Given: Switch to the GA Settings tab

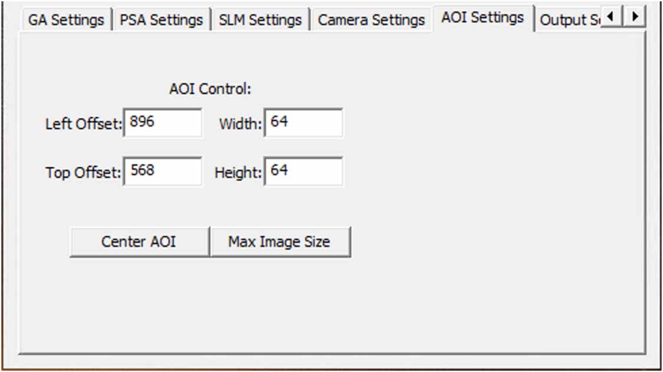Looking at the screenshot, I should click(x=66, y=18).
